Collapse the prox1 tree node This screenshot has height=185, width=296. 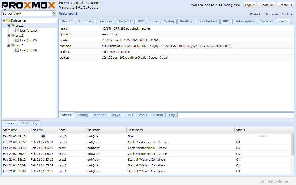click(x=8, y=25)
